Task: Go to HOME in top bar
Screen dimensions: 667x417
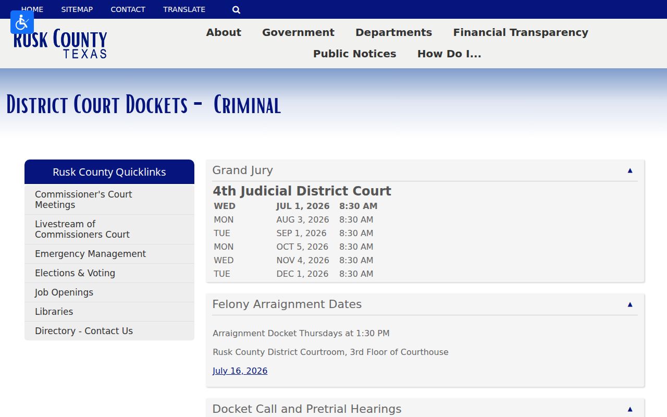Action: click(32, 9)
